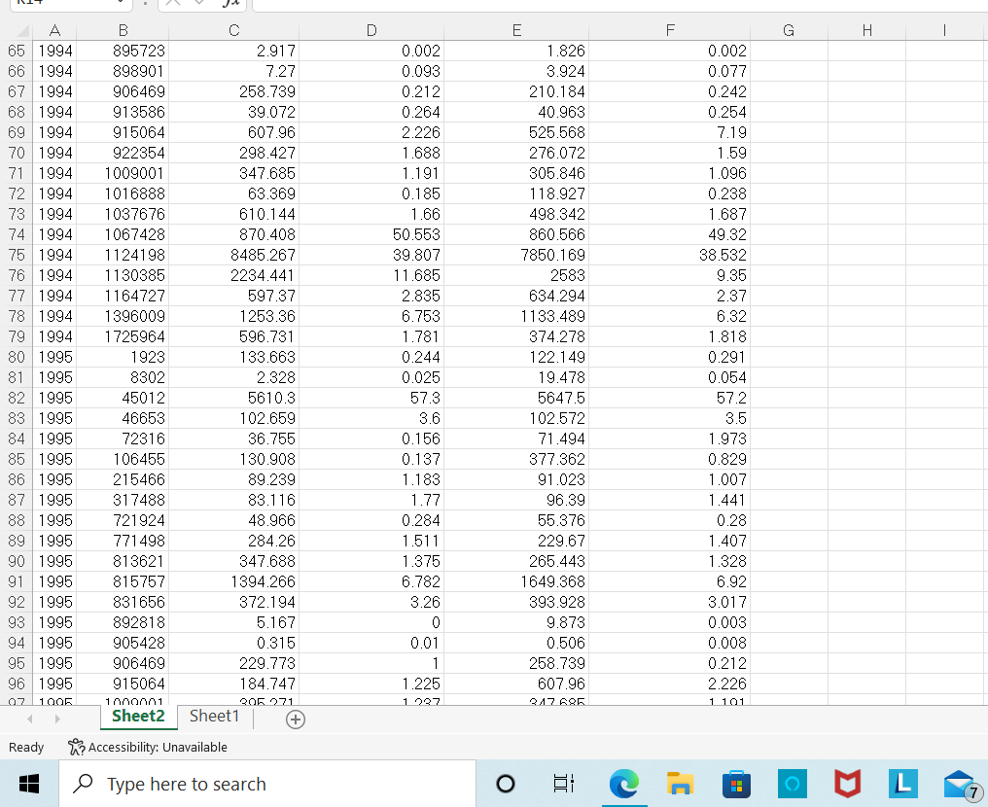988x807 pixels.
Task: Select column E by its header
Action: coord(516,30)
